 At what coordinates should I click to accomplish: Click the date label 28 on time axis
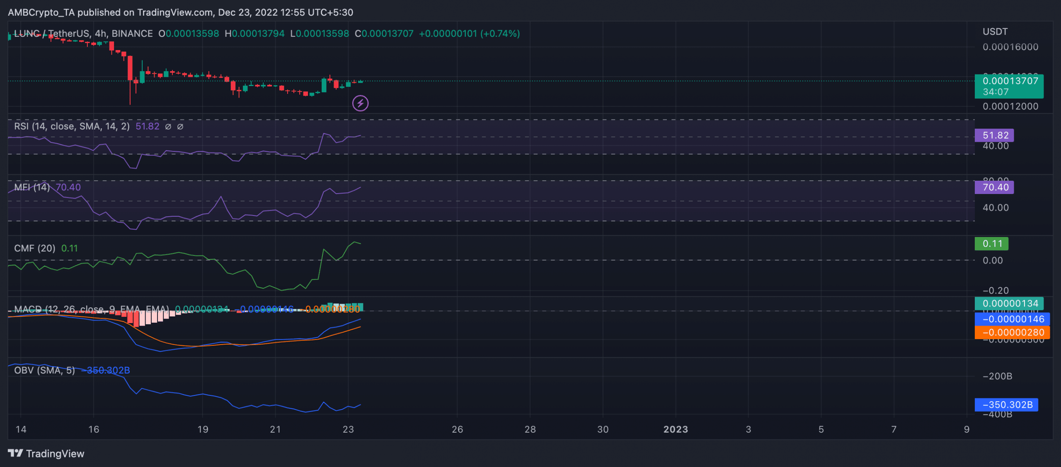tap(530, 429)
